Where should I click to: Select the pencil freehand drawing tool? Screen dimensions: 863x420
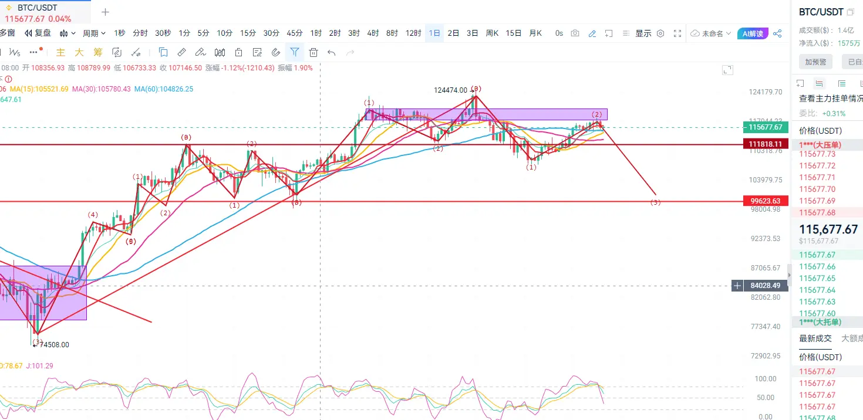201,52
